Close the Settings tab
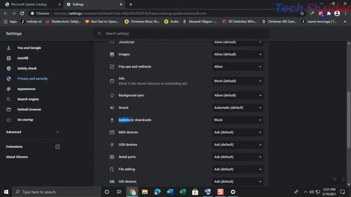 121,4
